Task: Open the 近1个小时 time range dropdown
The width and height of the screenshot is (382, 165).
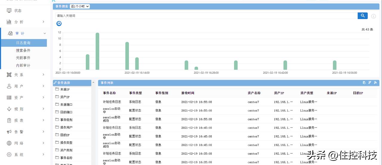Action: pos(80,6)
